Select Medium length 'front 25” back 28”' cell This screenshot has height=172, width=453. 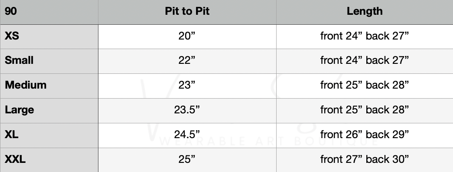tap(365, 86)
